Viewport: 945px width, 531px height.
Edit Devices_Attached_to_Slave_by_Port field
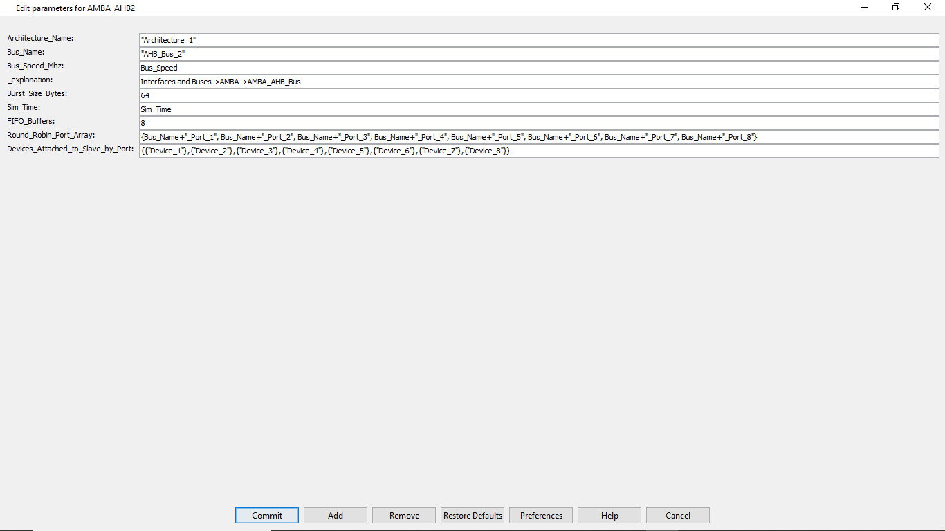click(538, 151)
